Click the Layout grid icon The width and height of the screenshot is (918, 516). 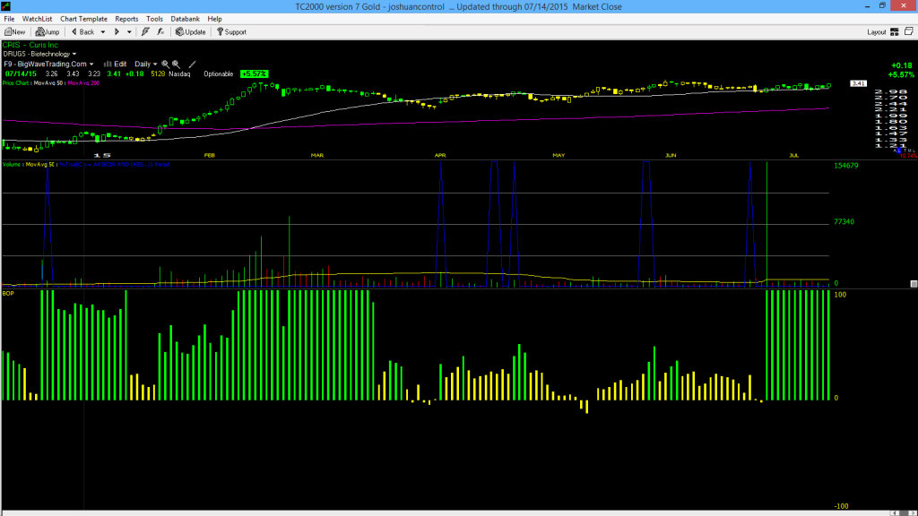(895, 32)
